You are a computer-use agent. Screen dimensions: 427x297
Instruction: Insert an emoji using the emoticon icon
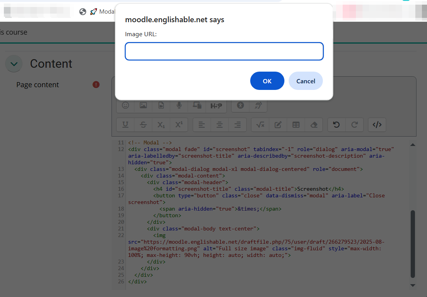(125, 105)
